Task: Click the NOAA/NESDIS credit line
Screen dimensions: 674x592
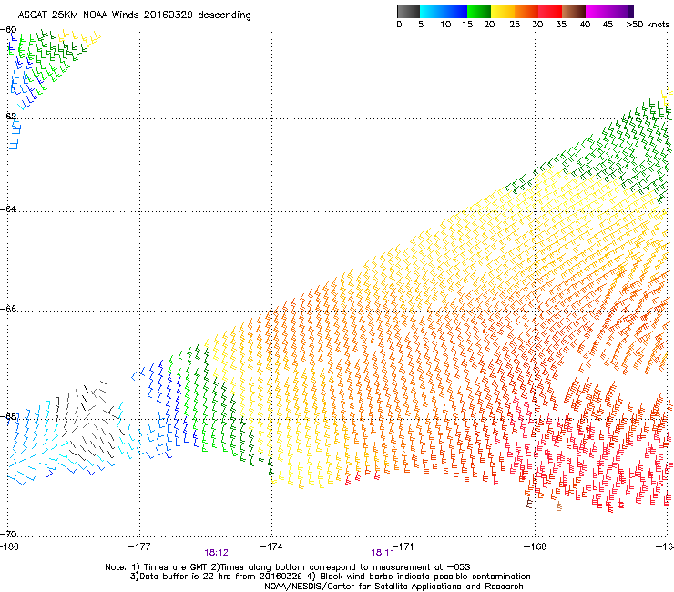Action: click(393, 587)
